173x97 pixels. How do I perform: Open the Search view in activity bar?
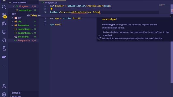(x=4, y=7)
